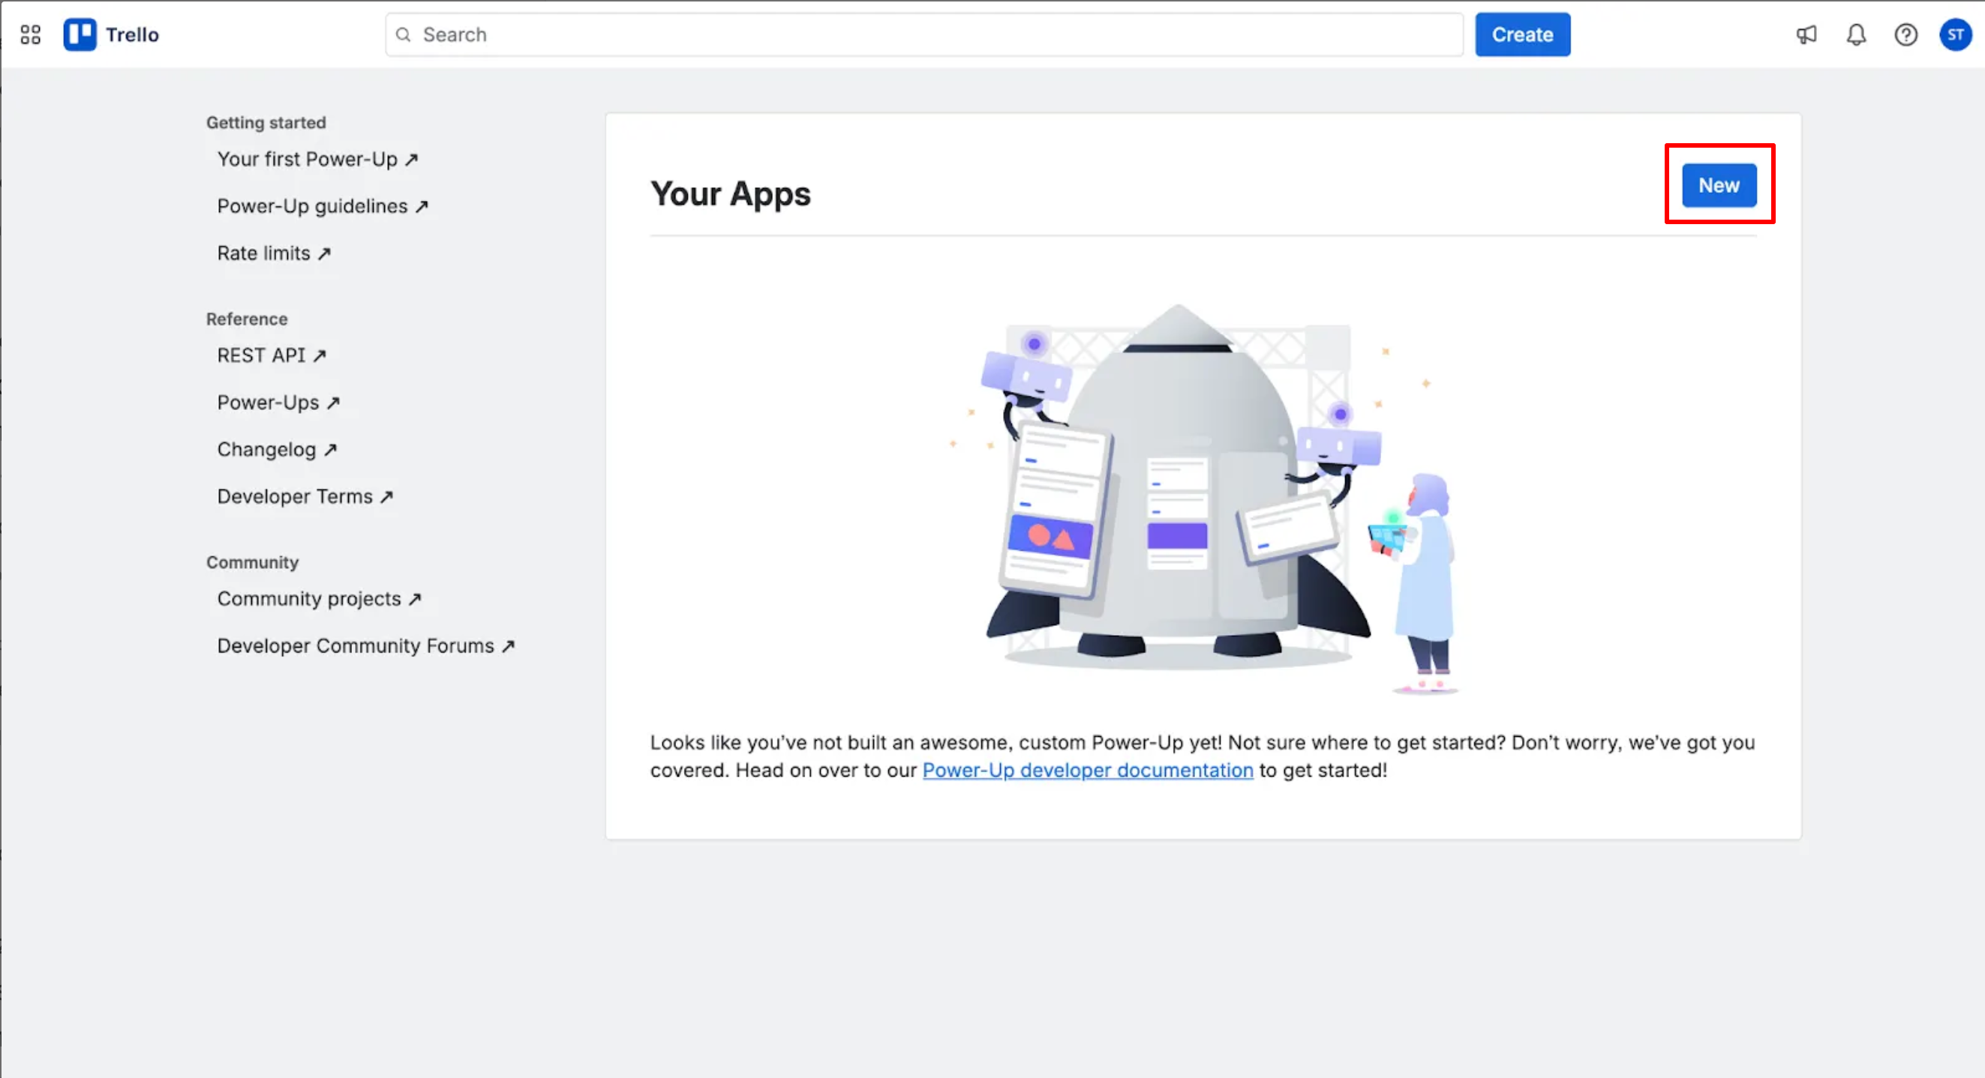Follow the Power-Up developer documentation link
1985x1078 pixels.
pos(1087,770)
